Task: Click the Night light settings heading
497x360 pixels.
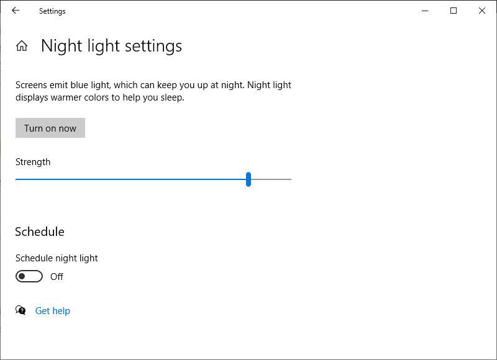Action: [111, 46]
